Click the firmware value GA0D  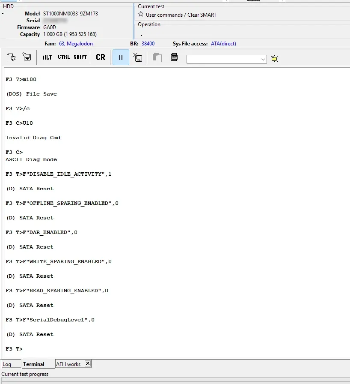50,27
